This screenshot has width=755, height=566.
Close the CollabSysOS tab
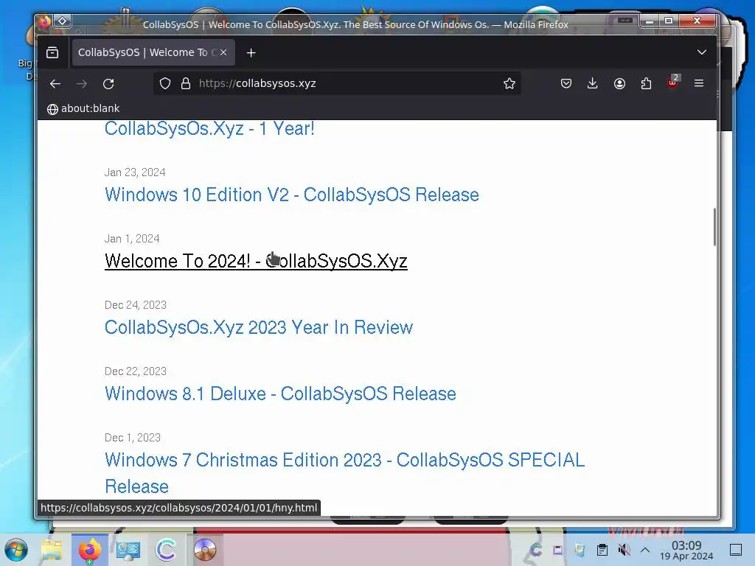point(223,52)
